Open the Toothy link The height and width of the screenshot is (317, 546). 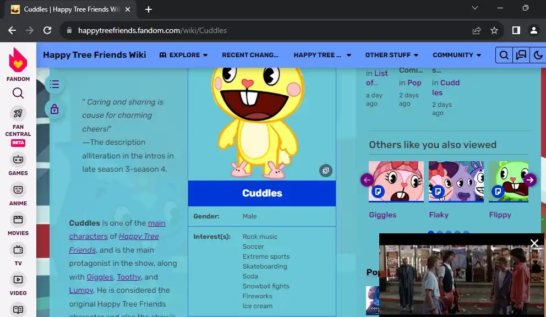pos(129,277)
